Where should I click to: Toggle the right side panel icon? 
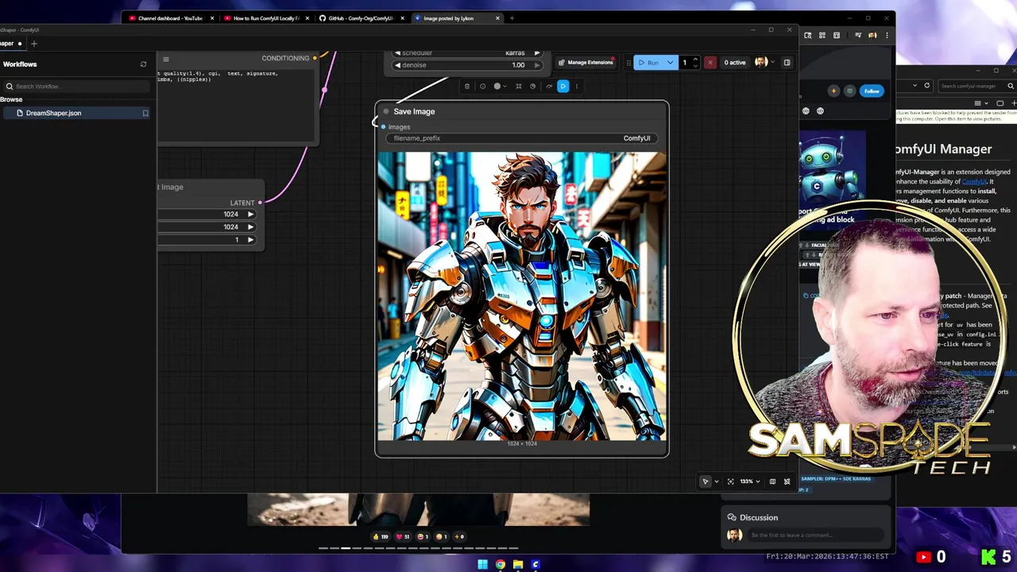pyautogui.click(x=787, y=63)
